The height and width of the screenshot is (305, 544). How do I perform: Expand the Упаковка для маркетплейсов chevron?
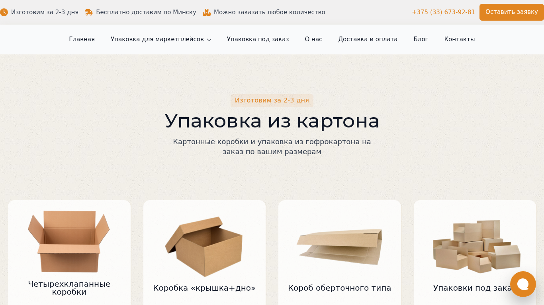[209, 40]
